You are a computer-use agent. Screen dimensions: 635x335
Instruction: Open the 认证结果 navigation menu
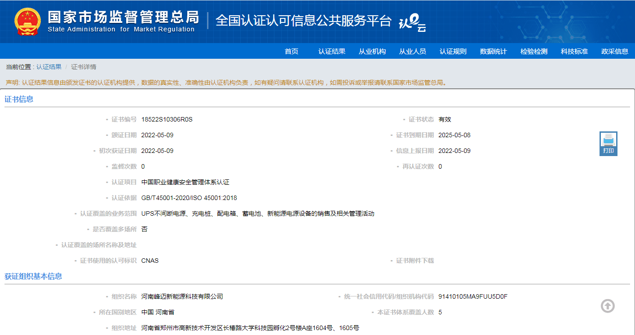click(332, 51)
